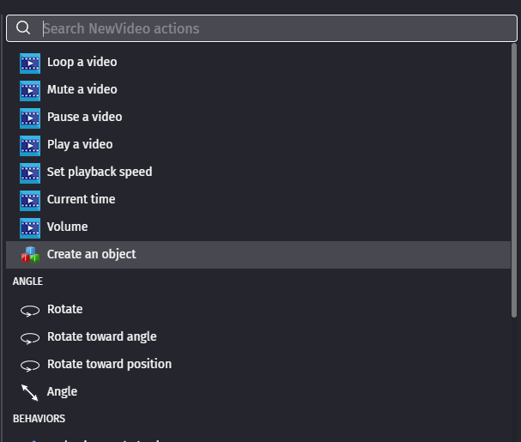Click the film icon beside Pause a video
521x442 pixels.
point(30,117)
